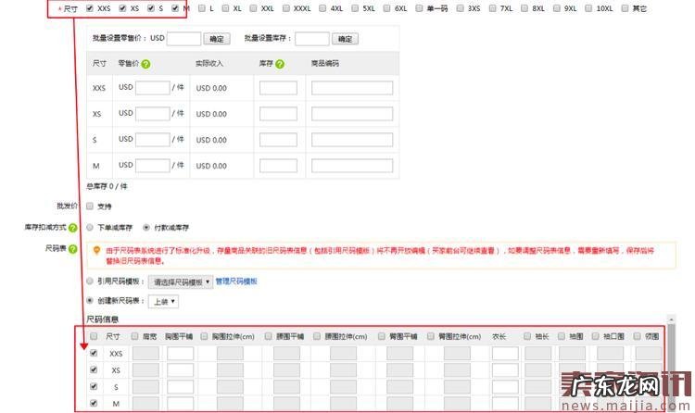Screen dimensions: 695x413
Task: Click 确定 next to batch stock
Action: pyautogui.click(x=345, y=39)
